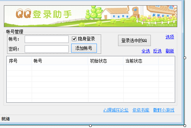191x128 pixels.
Task: Open the 选项 options link
Action: [170, 37]
